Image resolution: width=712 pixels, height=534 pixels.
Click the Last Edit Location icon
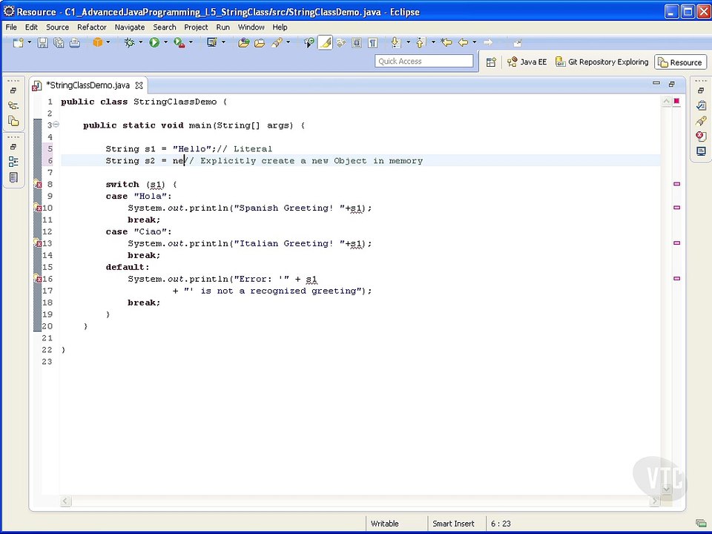pyautogui.click(x=446, y=42)
